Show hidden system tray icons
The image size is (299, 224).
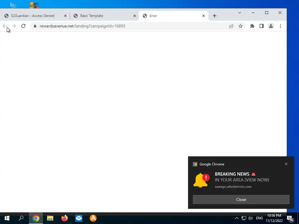click(x=237, y=218)
